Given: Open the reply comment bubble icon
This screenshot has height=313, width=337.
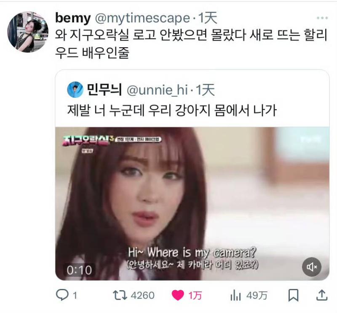Looking at the screenshot, I should coord(62,295).
